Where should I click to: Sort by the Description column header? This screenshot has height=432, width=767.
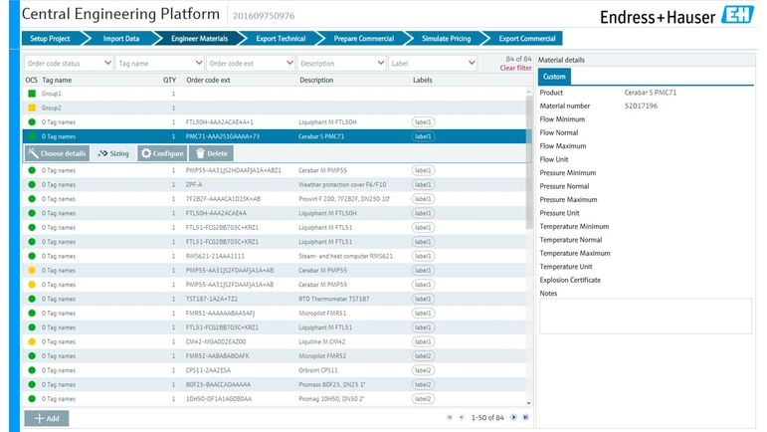click(316, 80)
